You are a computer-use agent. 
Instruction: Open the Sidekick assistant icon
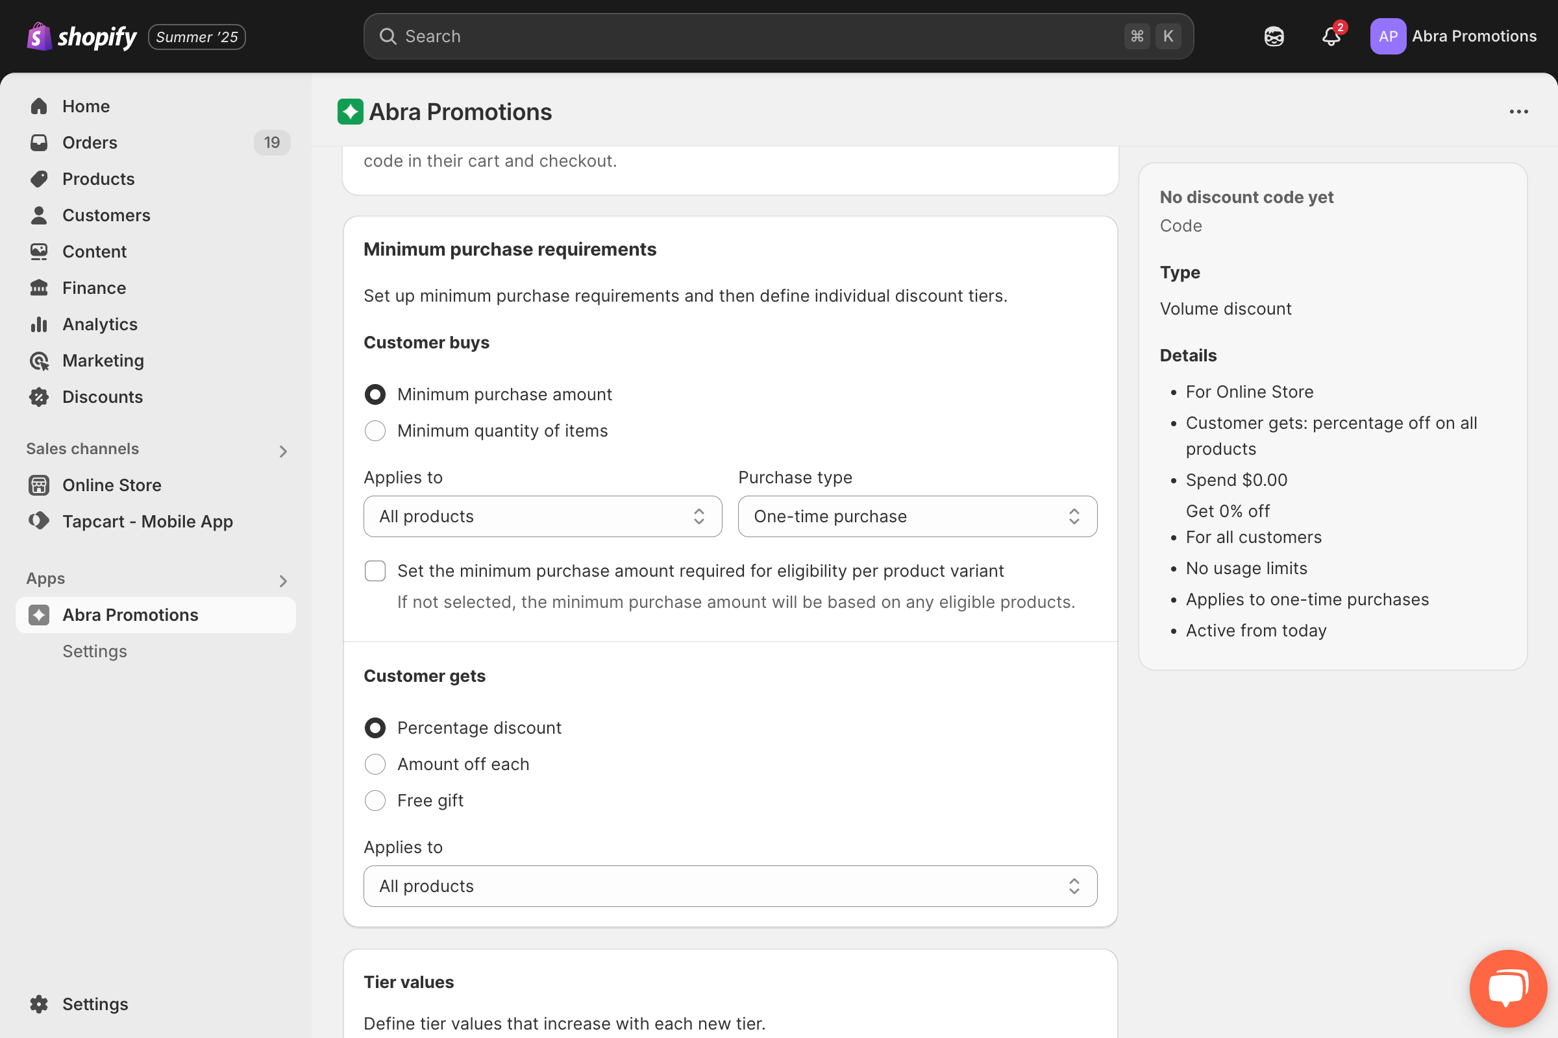point(1273,36)
